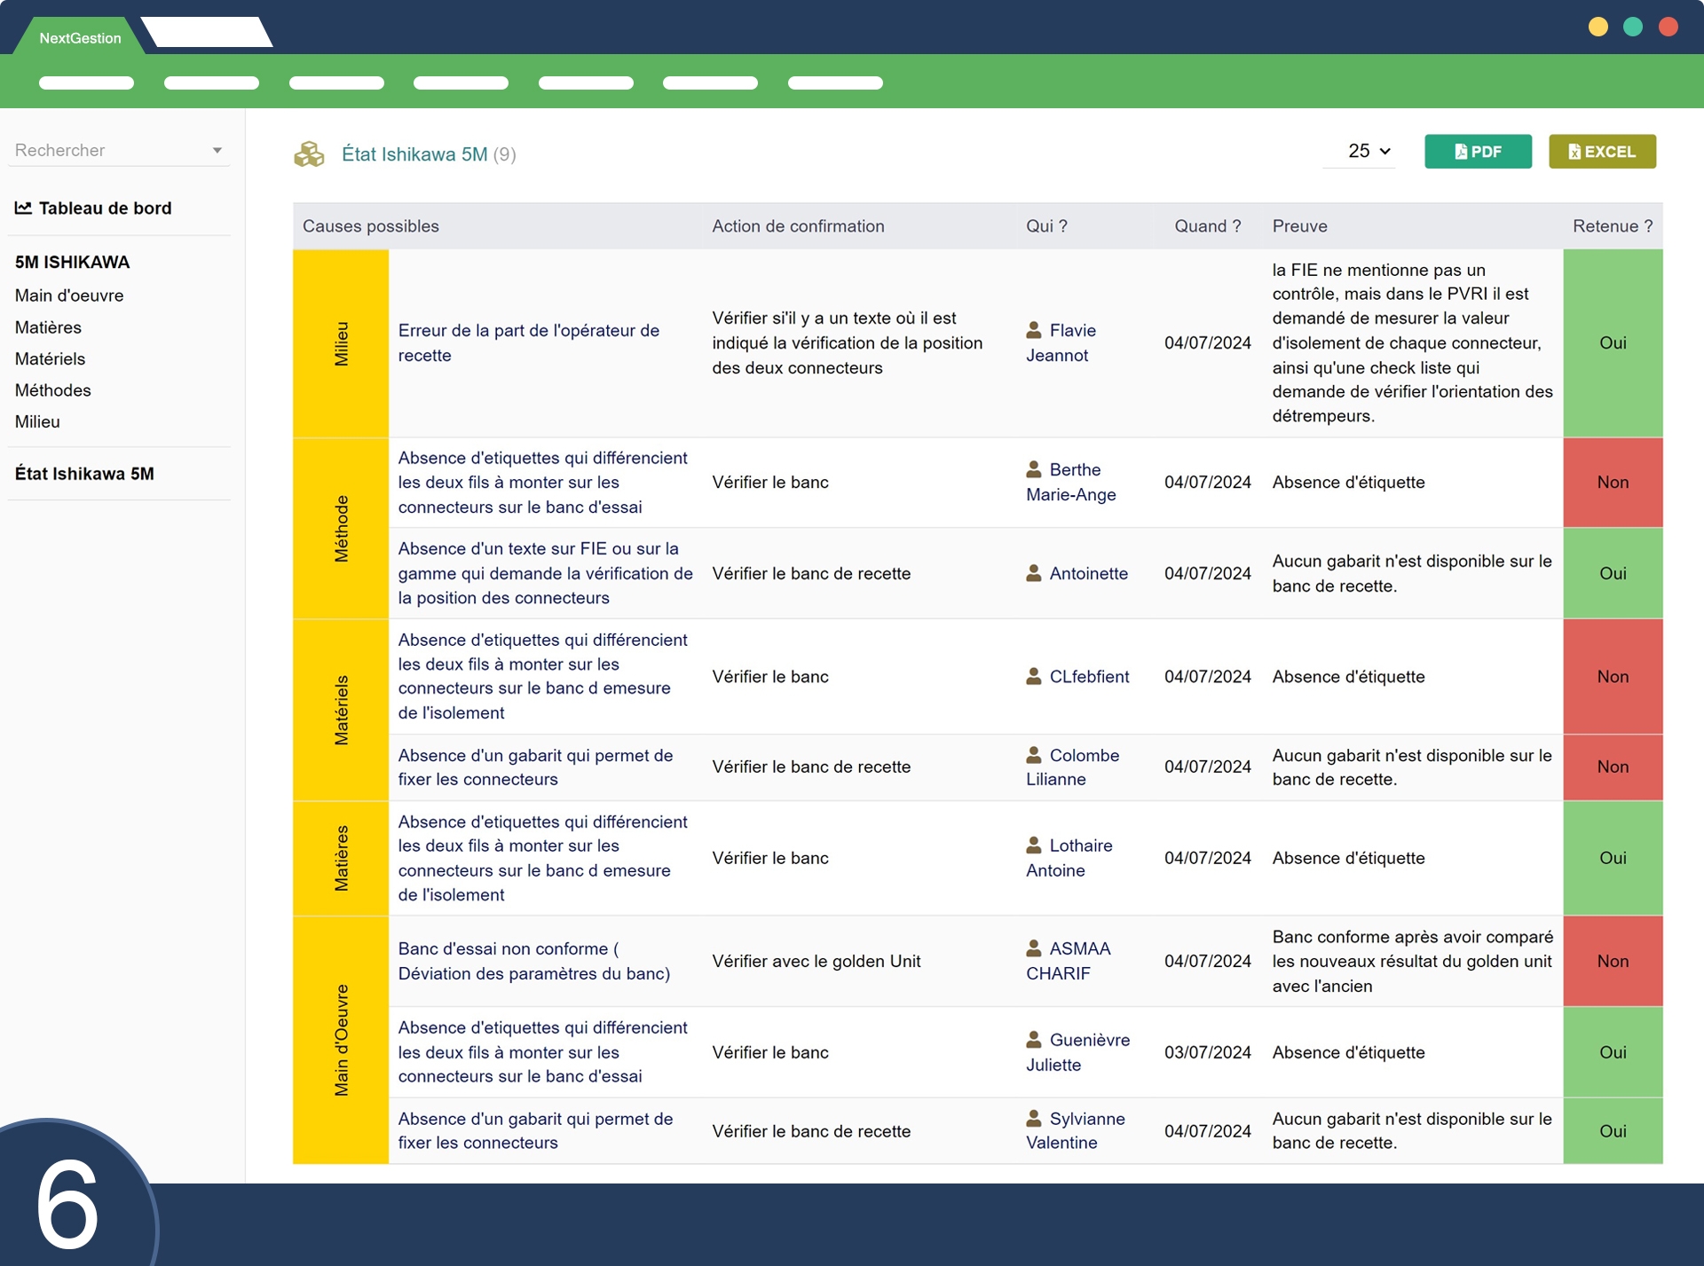This screenshot has width=1704, height=1266.
Task: Export the table as PDF
Action: coord(1478,152)
